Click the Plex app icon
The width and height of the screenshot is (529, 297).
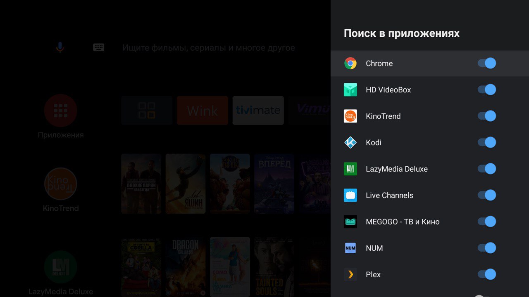350,275
